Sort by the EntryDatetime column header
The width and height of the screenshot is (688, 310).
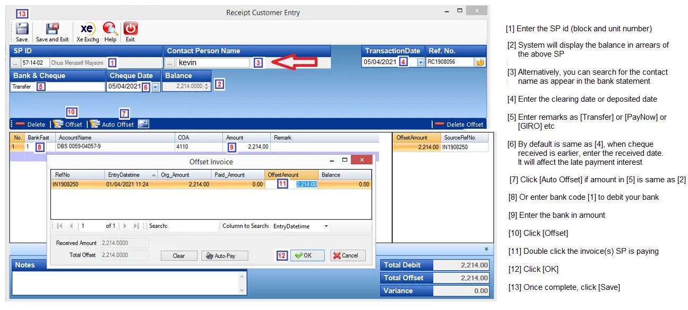click(x=131, y=175)
